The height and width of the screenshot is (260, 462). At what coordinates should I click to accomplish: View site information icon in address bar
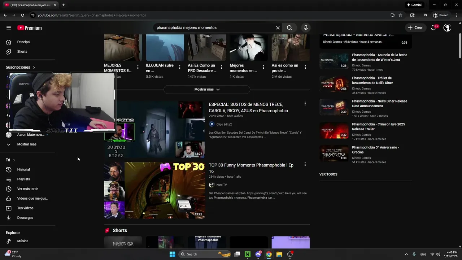click(33, 15)
